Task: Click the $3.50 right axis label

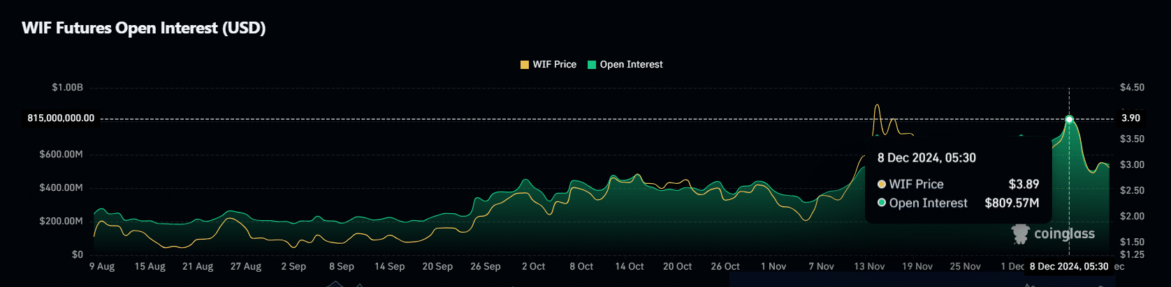Action: click(1132, 139)
